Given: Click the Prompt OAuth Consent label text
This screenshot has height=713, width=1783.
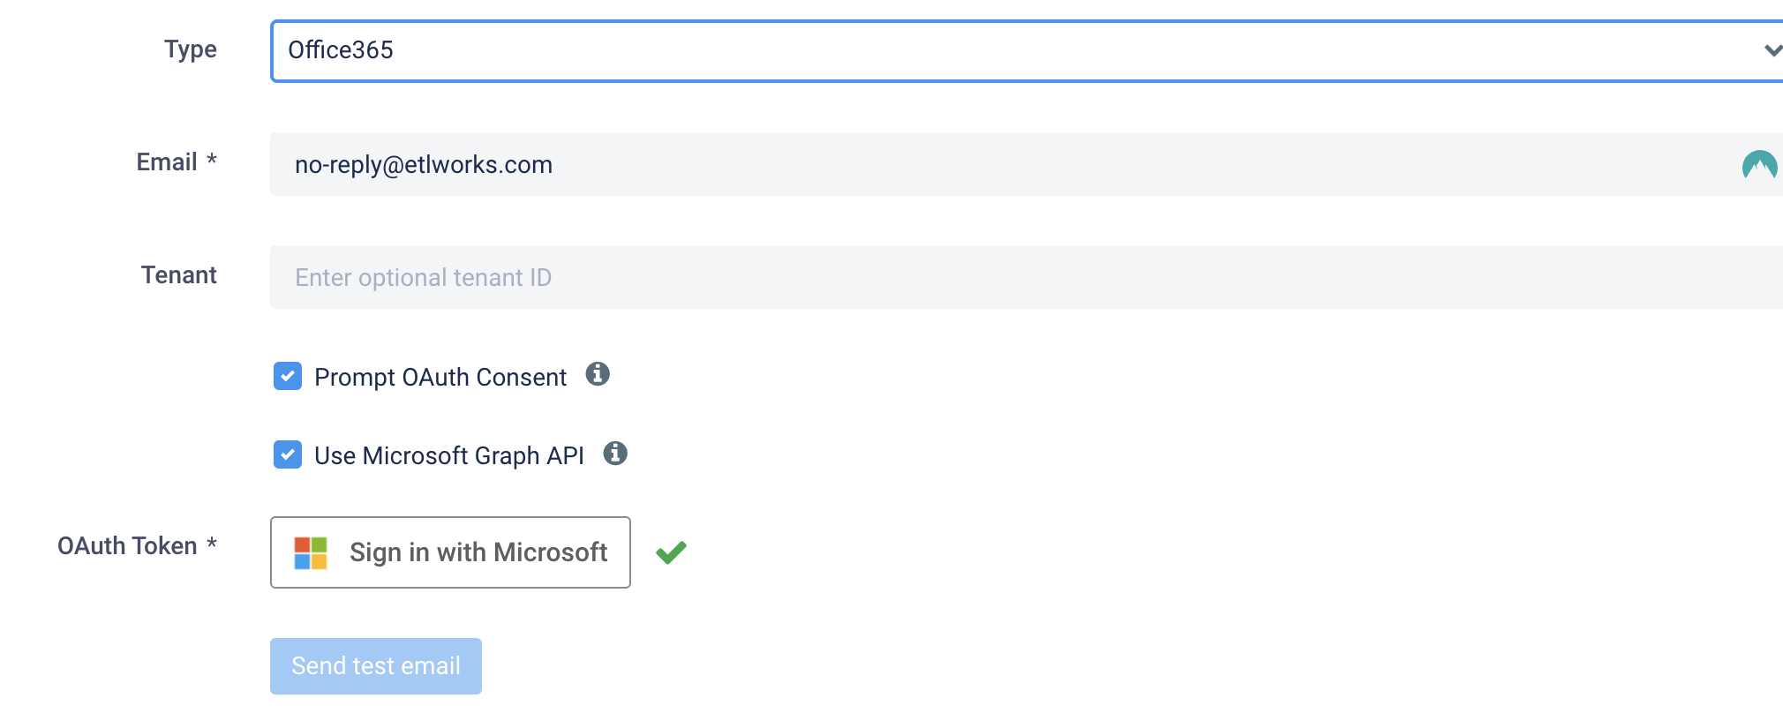Looking at the screenshot, I should (x=440, y=378).
